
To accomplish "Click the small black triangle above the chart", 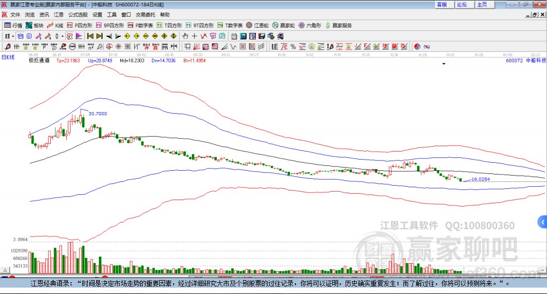I will point(444,63).
